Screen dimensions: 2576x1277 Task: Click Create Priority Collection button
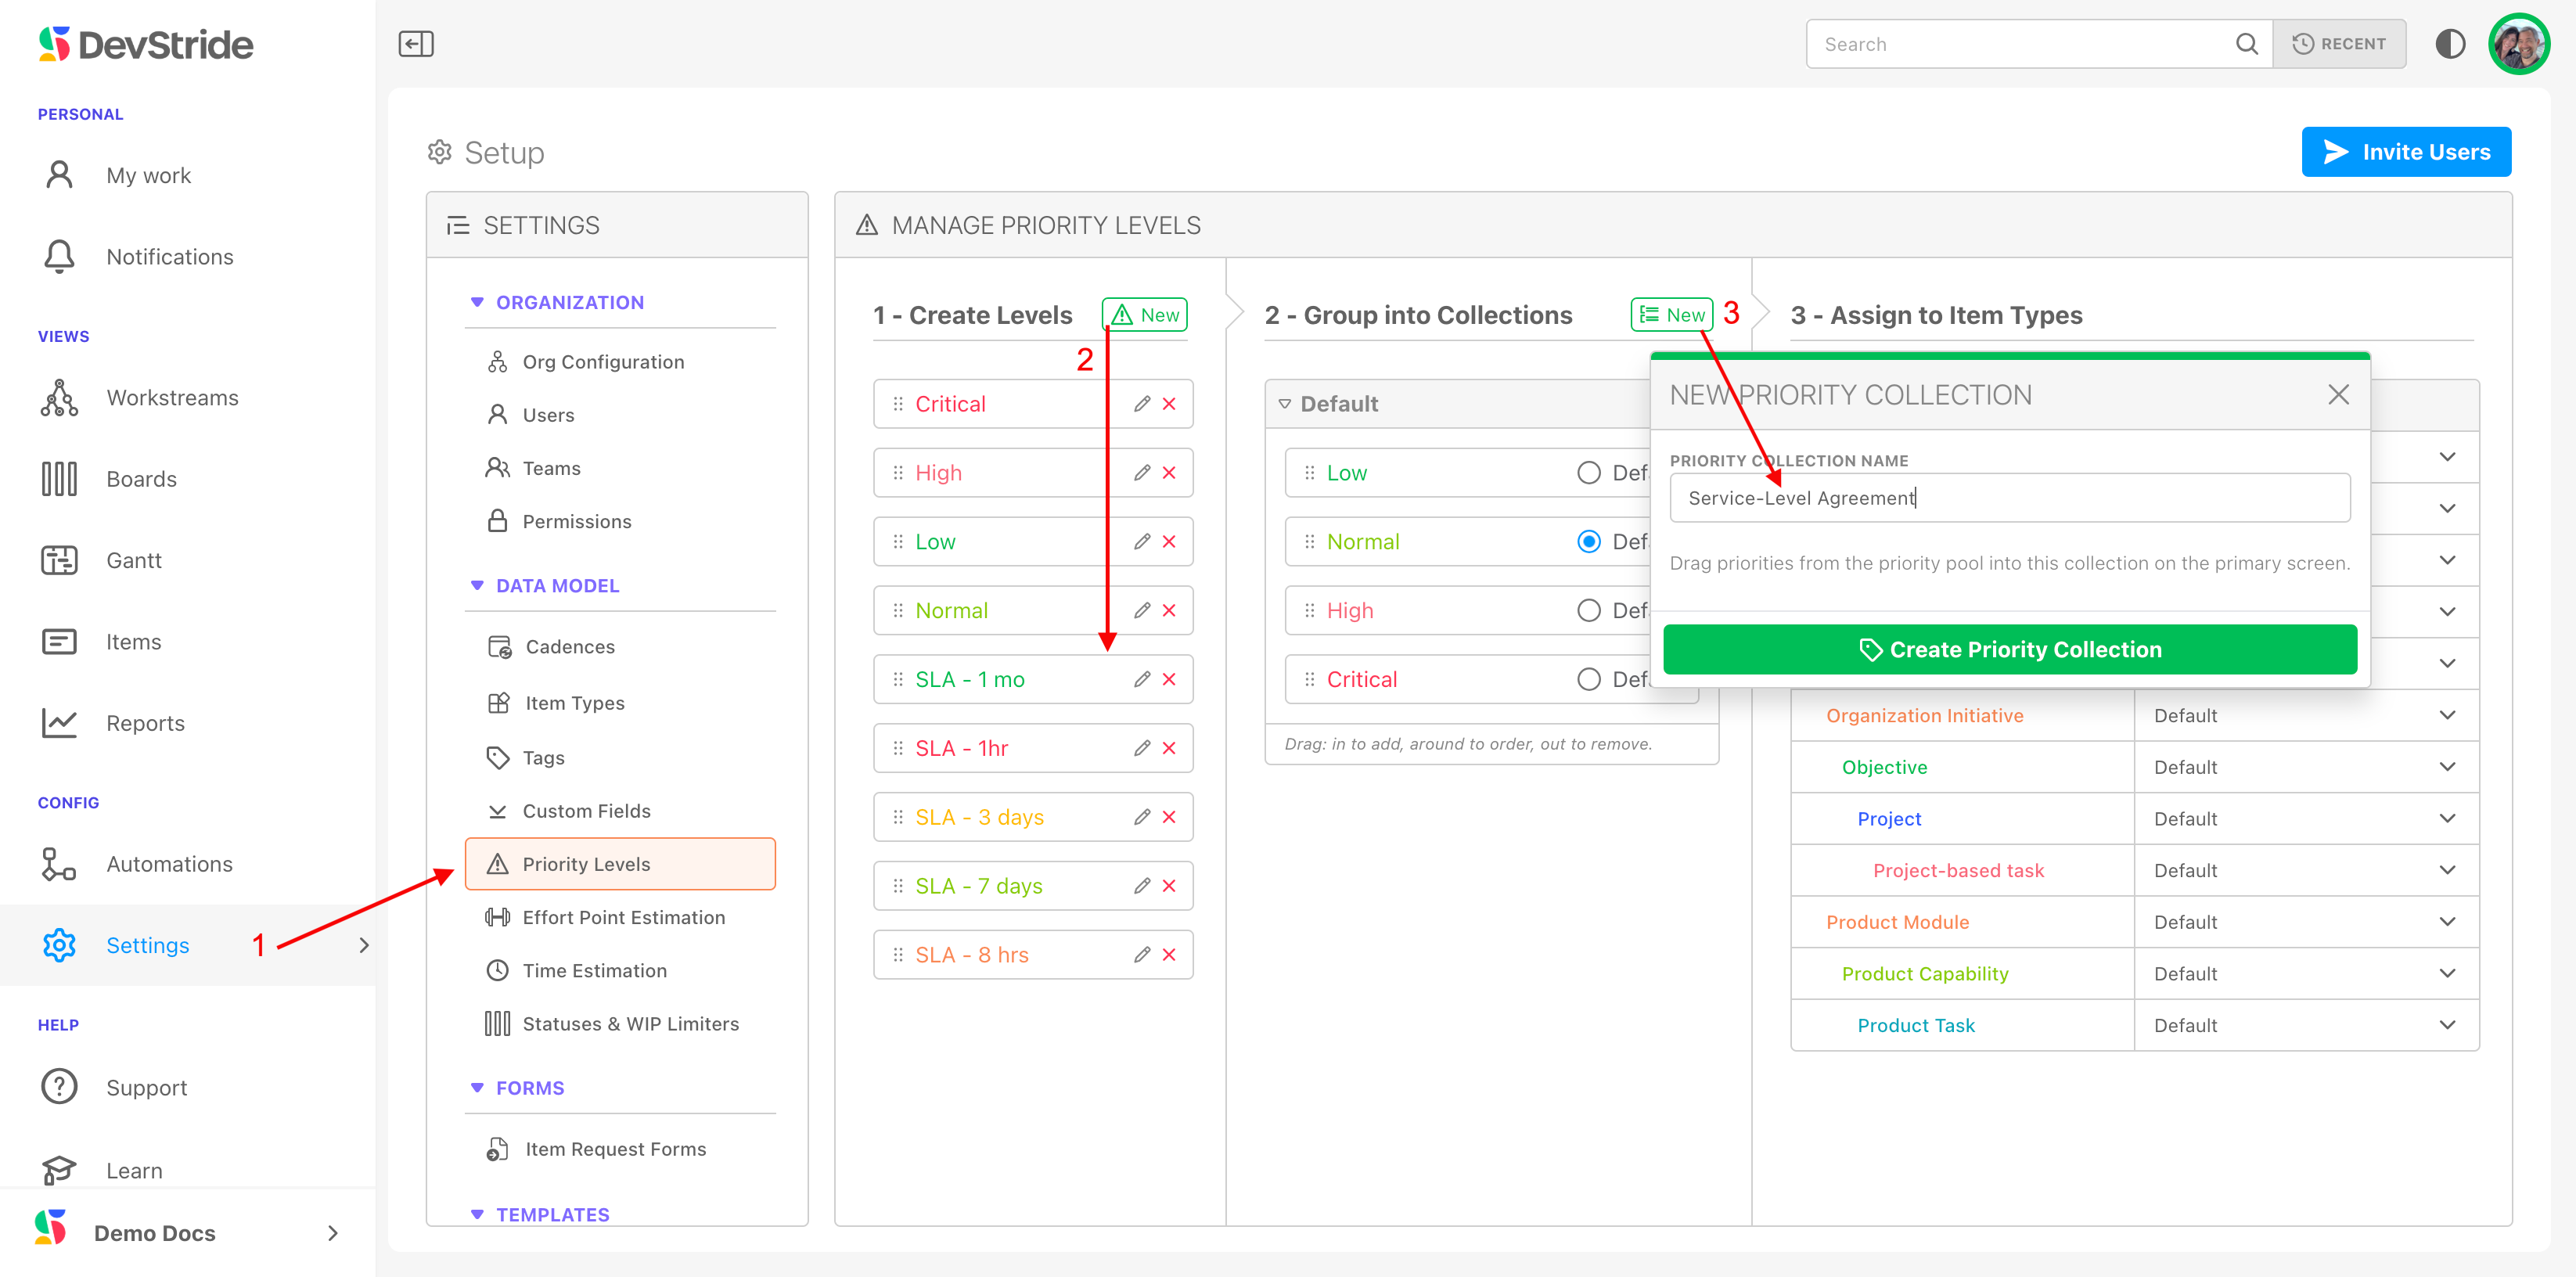(x=2009, y=650)
